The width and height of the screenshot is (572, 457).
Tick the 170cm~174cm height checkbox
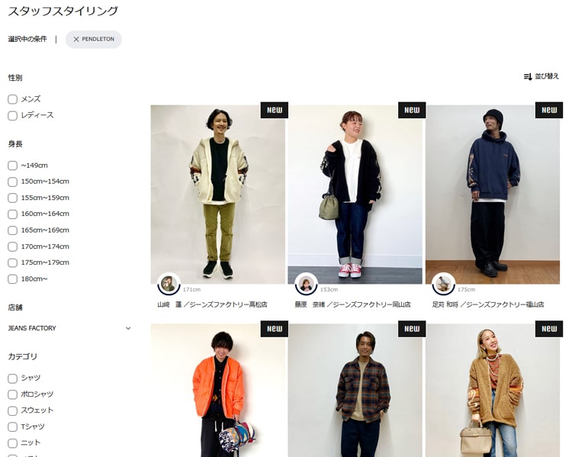(x=12, y=246)
